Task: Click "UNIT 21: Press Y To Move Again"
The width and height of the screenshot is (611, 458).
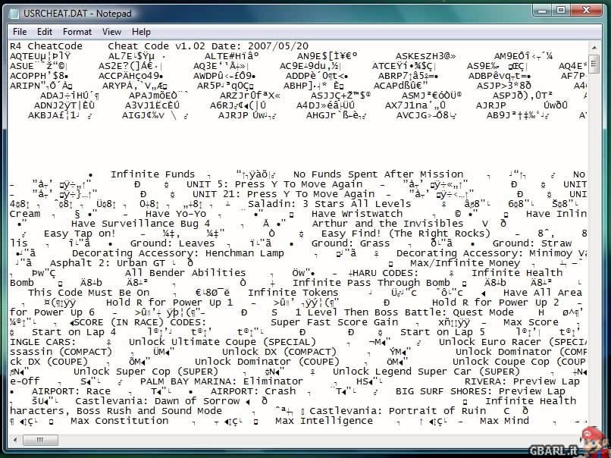Action: 284,194
